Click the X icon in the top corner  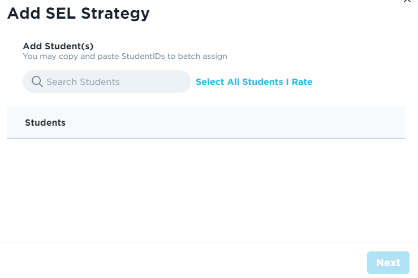tap(407, 1)
